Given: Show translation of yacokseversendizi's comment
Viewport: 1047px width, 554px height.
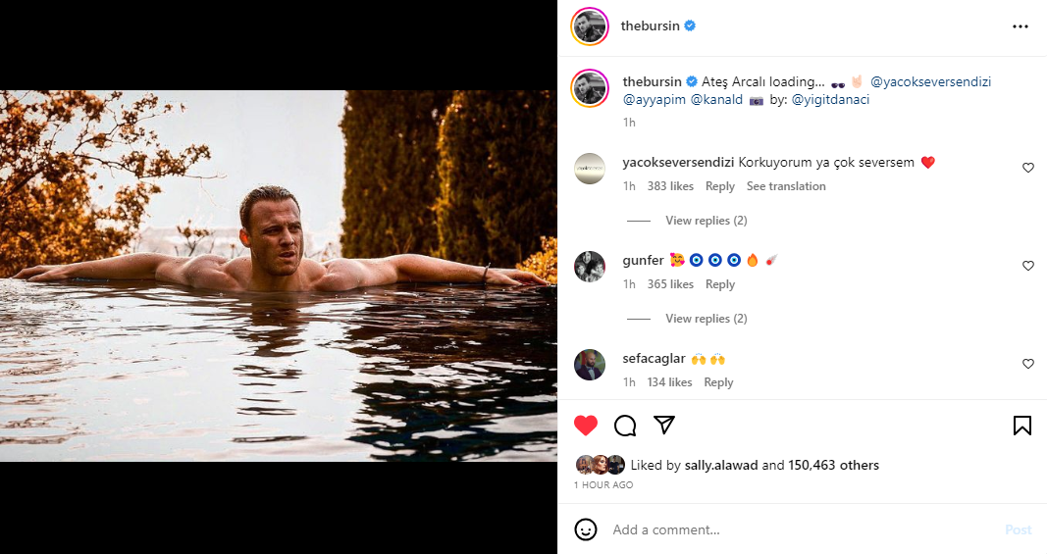Looking at the screenshot, I should (786, 186).
